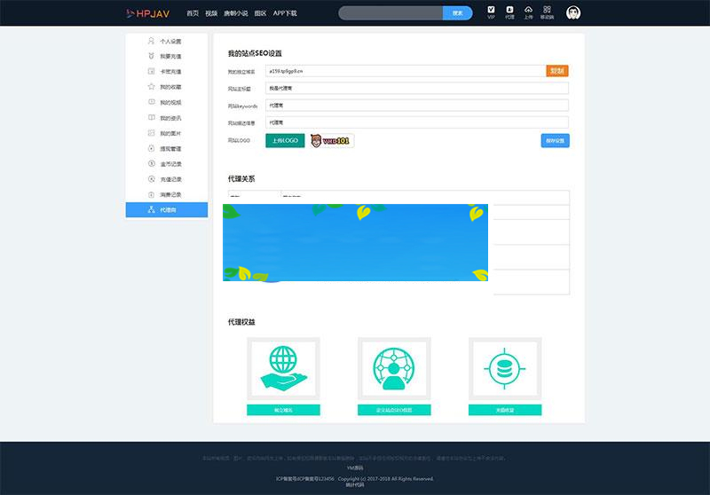This screenshot has width=710, height=495.
Task: Click the VIP icon in header
Action: (492, 12)
